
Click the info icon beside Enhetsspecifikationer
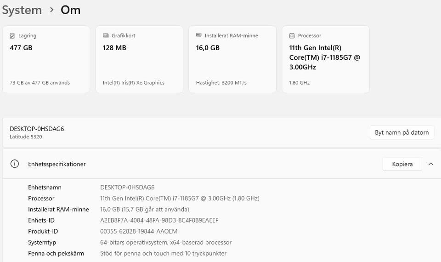(x=15, y=164)
